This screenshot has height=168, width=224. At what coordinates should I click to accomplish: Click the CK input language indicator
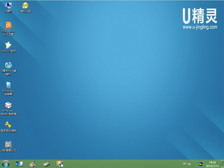pyautogui.click(x=184, y=164)
